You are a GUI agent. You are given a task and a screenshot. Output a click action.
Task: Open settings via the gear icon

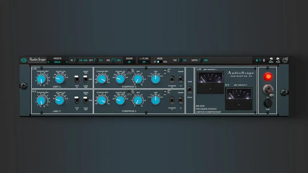pos(285,60)
